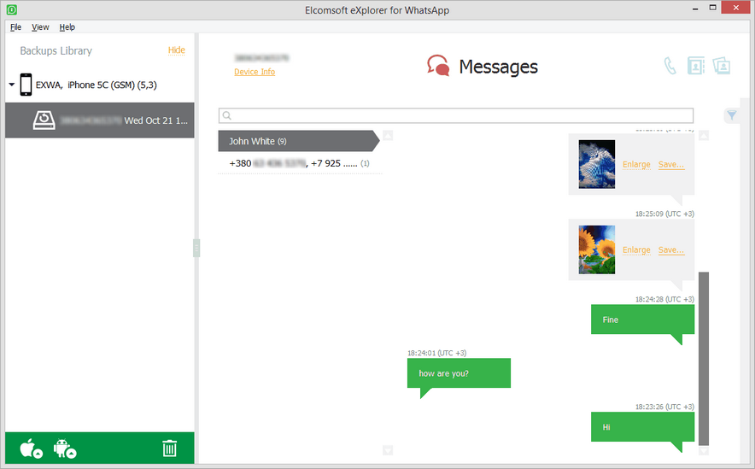Click the iPhone device icon
Screen dimensions: 755x469
coord(26,85)
